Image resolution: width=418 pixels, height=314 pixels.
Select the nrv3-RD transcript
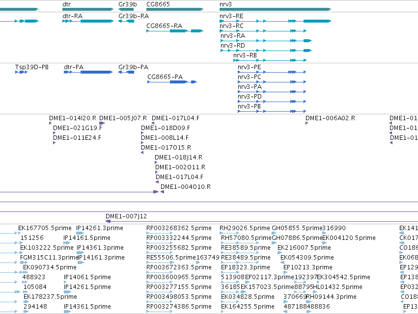(266, 51)
